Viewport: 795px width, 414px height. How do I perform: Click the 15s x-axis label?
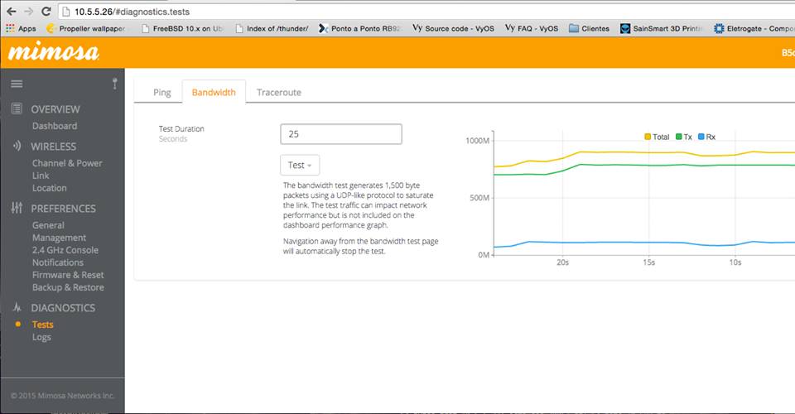(649, 262)
